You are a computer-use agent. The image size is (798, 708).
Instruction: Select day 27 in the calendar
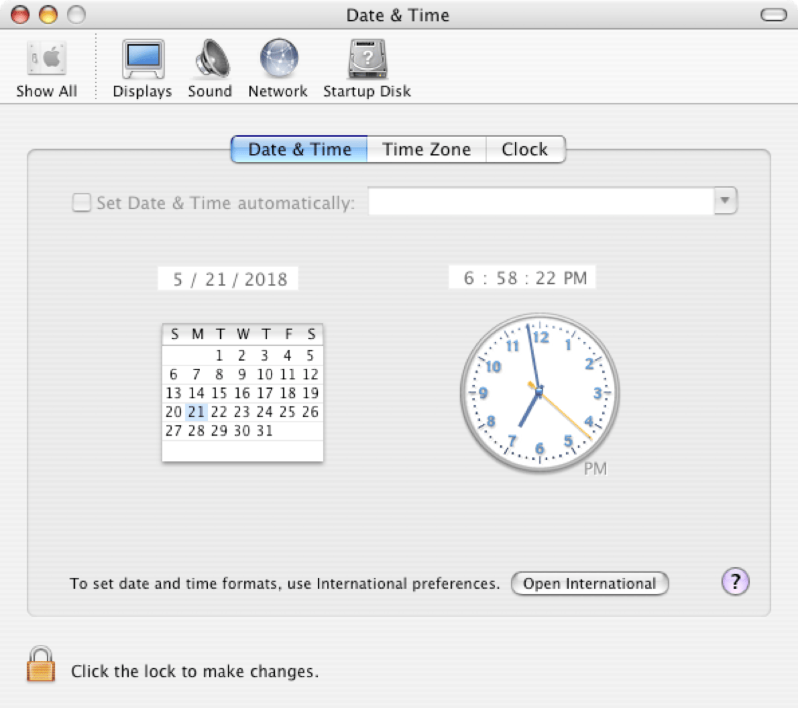[x=174, y=431]
